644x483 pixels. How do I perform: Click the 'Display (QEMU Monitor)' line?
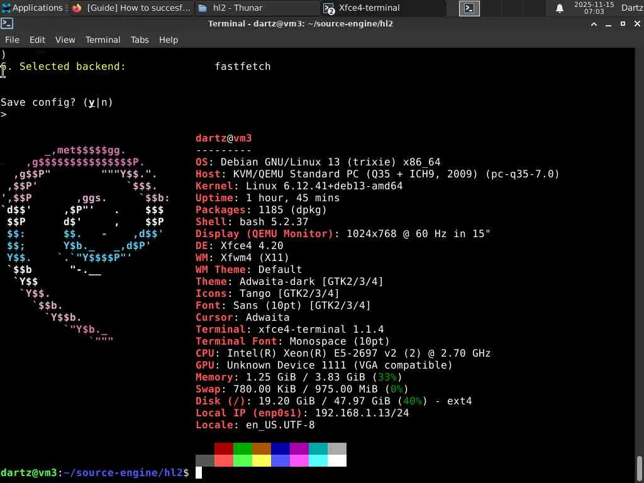pyautogui.click(x=343, y=234)
